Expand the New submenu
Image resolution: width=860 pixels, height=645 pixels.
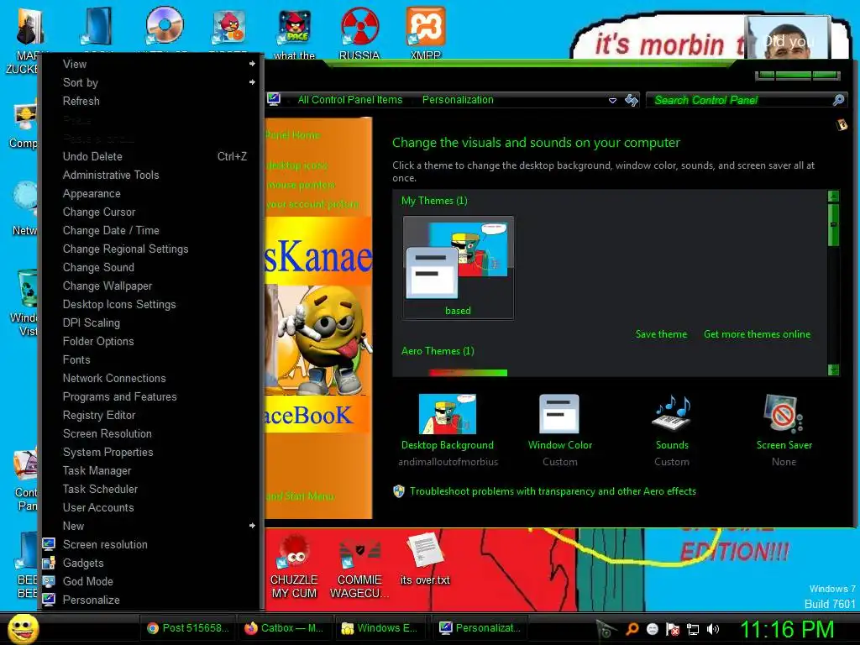click(151, 526)
